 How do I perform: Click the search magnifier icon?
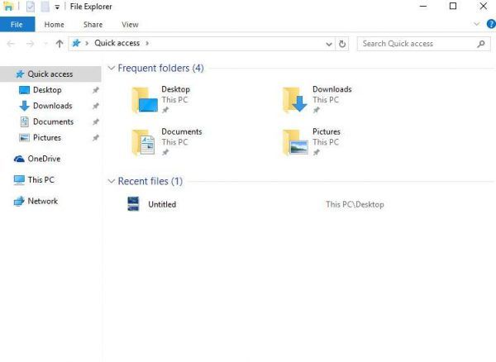click(481, 44)
